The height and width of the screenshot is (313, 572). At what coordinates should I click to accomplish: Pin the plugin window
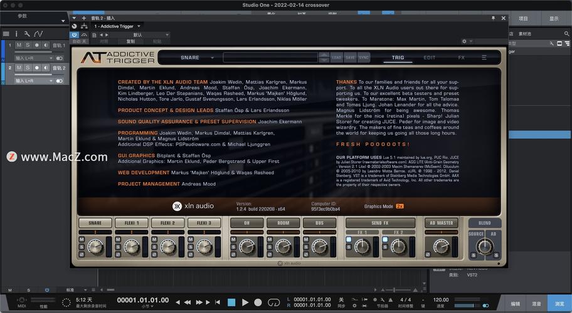(493, 18)
